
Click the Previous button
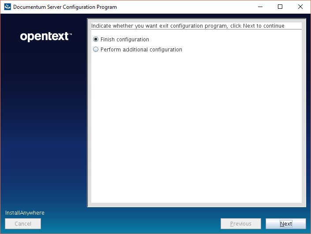(x=240, y=224)
